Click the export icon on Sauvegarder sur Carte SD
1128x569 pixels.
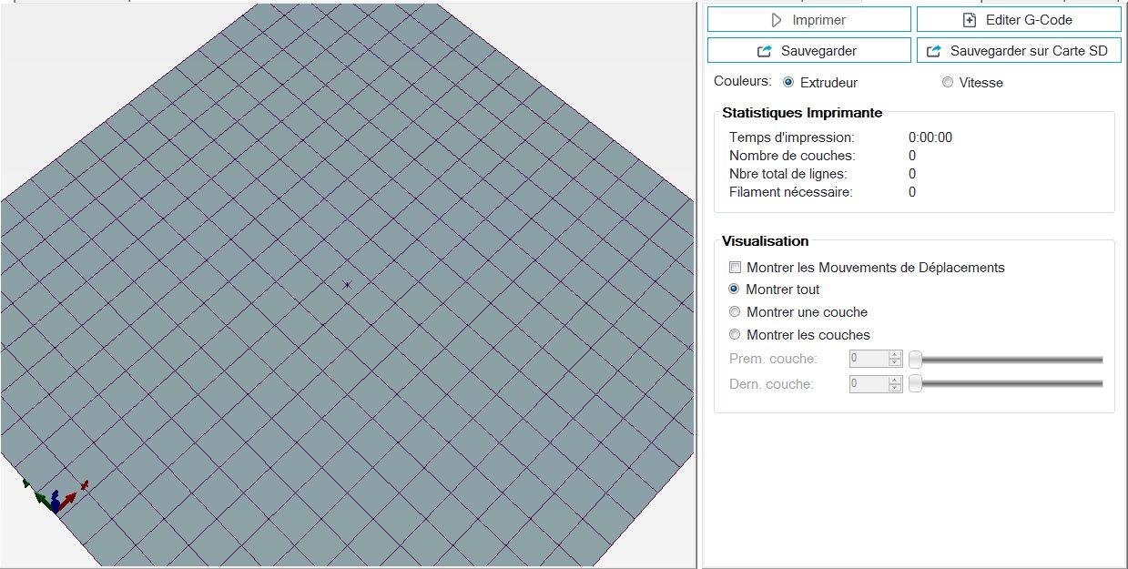[x=934, y=51]
